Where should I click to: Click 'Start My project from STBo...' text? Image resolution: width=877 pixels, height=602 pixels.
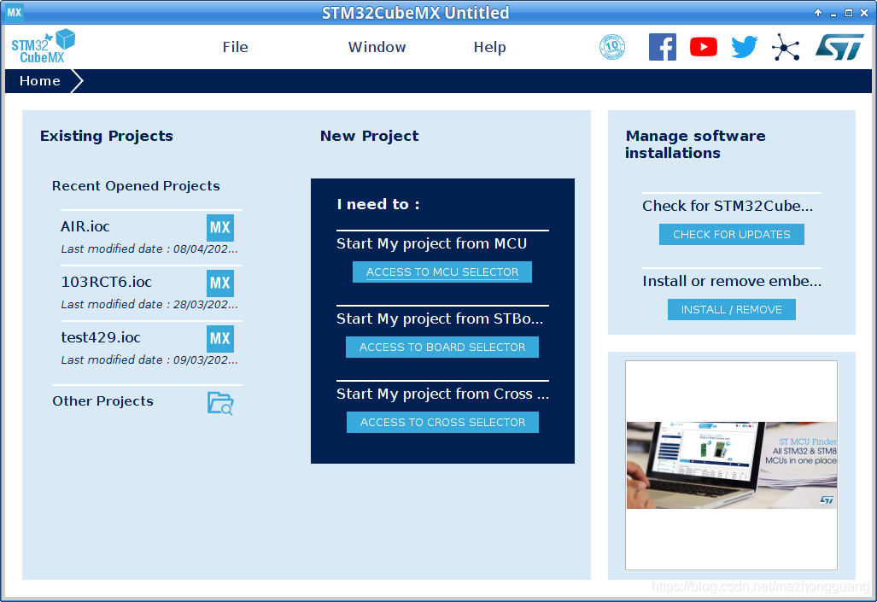tap(440, 319)
